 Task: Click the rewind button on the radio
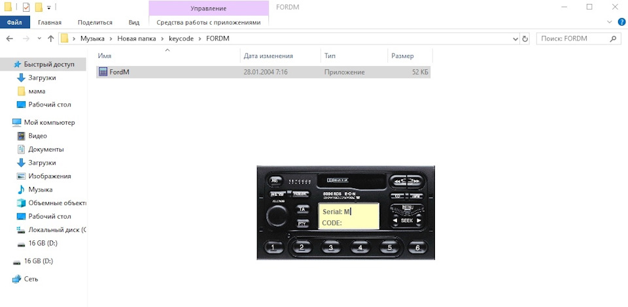398,181
